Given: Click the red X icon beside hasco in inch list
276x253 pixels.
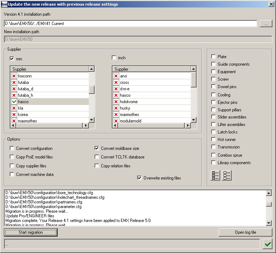Looking at the screenshot, I should point(116,95).
